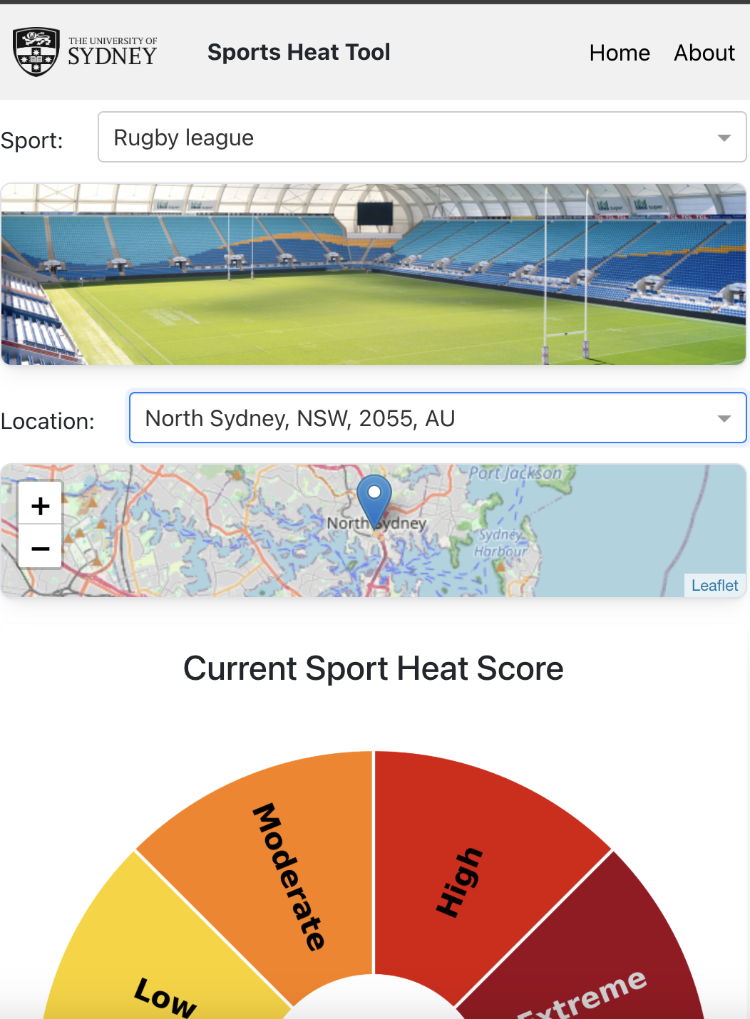Click the University of Sydney logo

86,52
